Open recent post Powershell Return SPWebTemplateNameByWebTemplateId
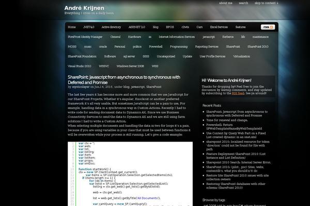Screen dimensions: 310x206 [x=234, y=127]
